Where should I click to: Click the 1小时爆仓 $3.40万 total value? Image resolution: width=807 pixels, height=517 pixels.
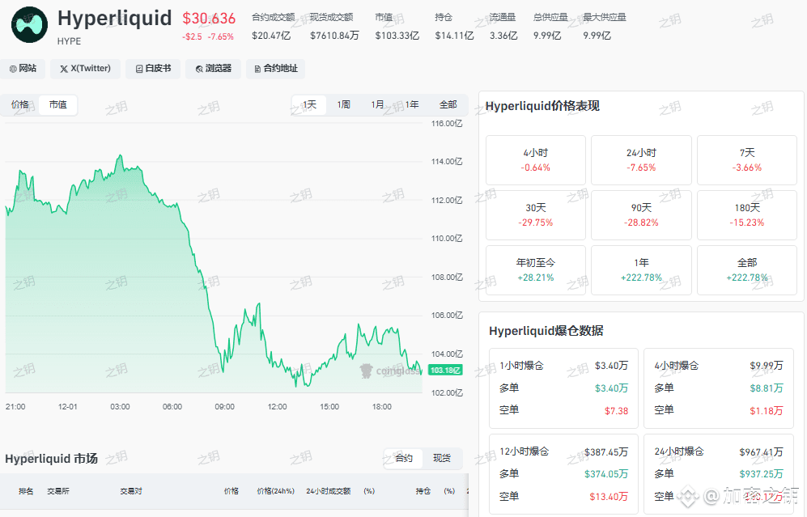[611, 366]
